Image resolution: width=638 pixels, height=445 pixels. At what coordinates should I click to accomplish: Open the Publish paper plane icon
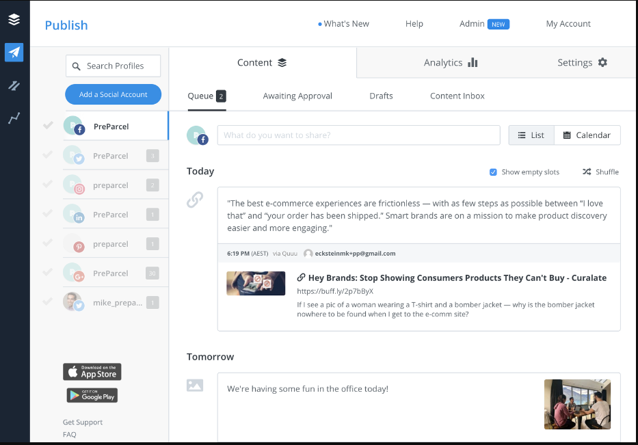point(14,52)
